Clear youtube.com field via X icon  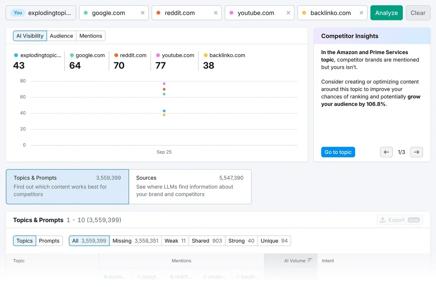pos(288,13)
